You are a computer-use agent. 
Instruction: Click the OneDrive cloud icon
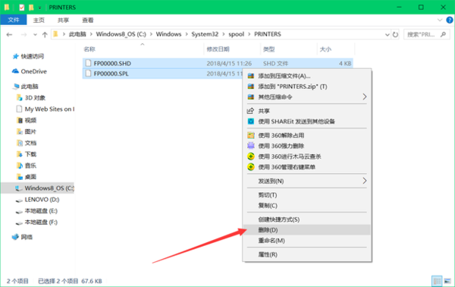15,71
